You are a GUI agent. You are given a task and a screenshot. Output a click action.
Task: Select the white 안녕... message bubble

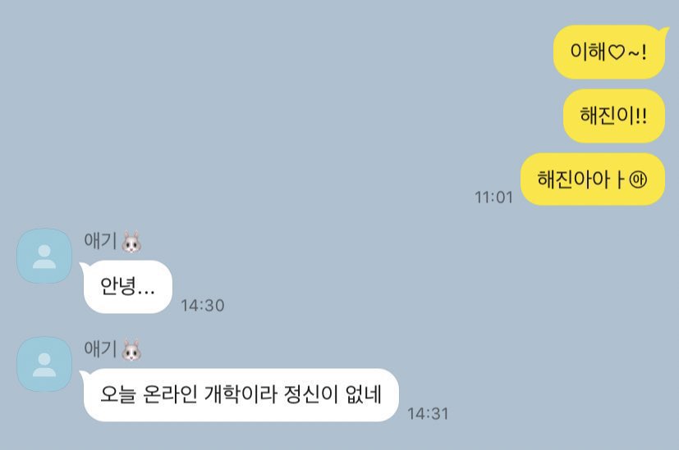point(126,287)
